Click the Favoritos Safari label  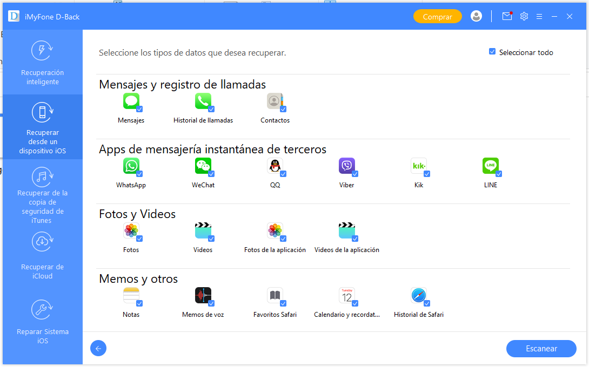[x=275, y=315]
